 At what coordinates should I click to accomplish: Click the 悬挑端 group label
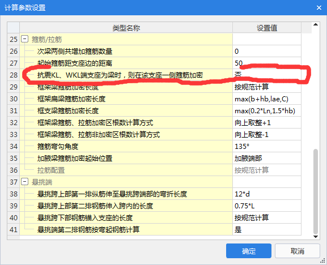(42, 182)
